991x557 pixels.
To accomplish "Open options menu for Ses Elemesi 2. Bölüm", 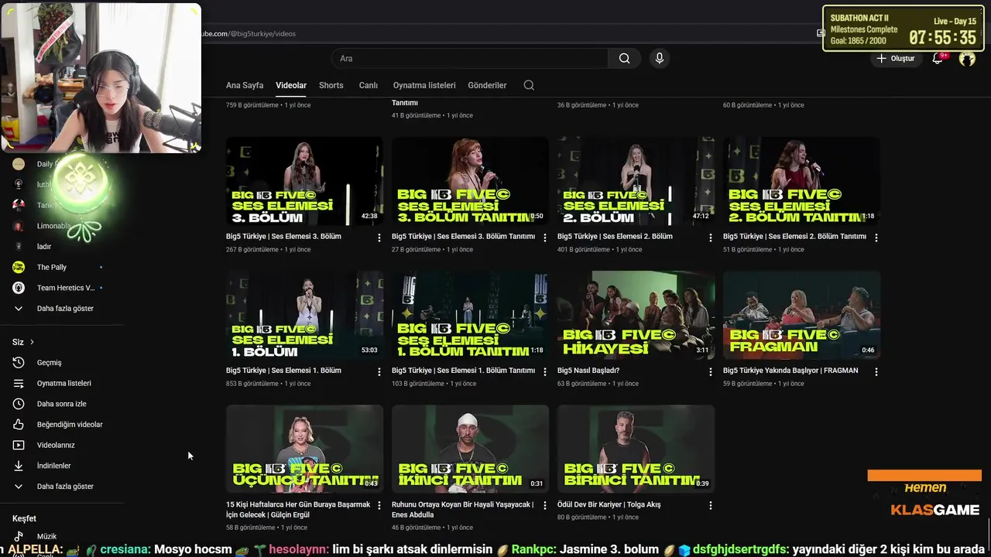I will point(710,238).
